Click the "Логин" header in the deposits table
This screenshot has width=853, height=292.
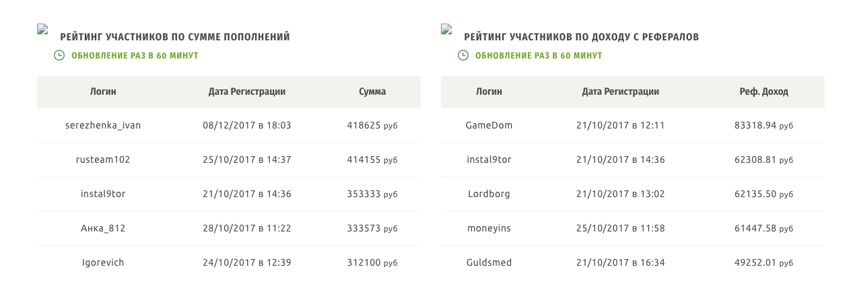[x=103, y=92]
